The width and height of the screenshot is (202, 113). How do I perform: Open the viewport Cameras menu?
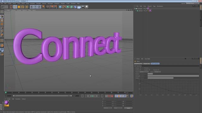pyautogui.click(x=13, y=10)
